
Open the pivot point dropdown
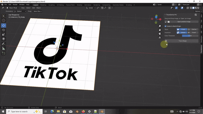click(98, 8)
